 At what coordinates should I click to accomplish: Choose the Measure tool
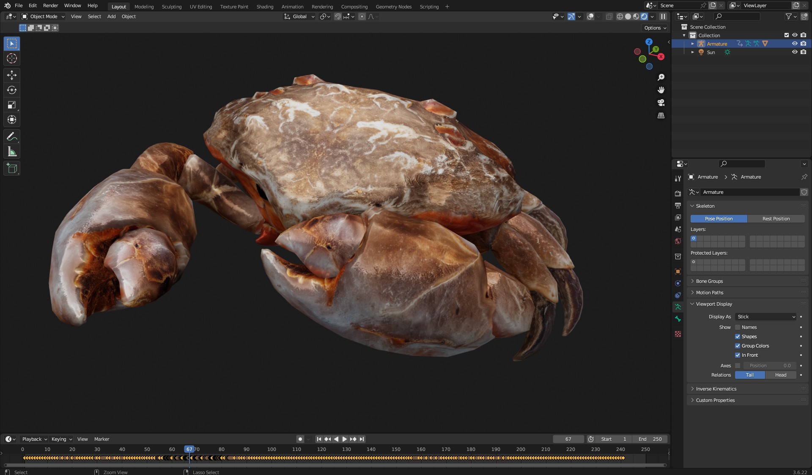point(12,152)
